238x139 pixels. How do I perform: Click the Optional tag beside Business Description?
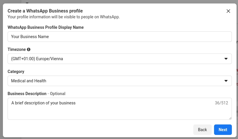point(58,94)
